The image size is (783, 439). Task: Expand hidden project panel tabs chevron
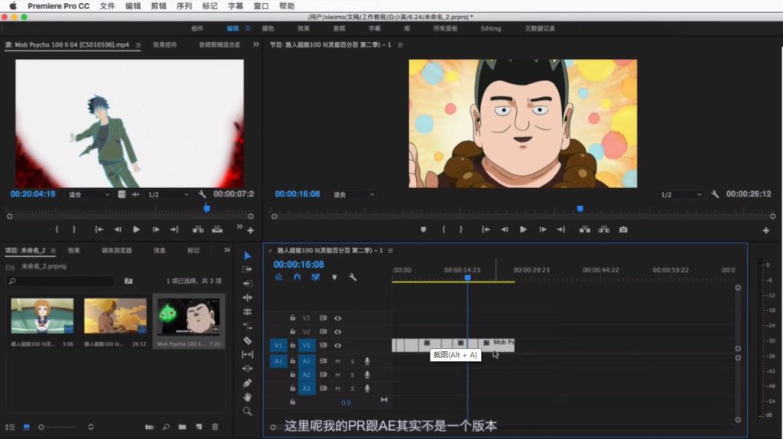point(226,250)
